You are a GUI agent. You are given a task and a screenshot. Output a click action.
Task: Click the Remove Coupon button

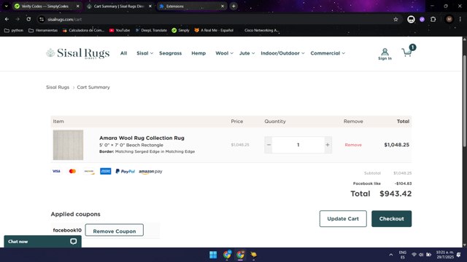point(115,231)
